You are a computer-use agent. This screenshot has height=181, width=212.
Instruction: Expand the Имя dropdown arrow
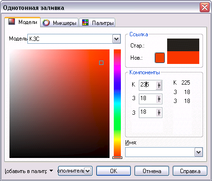198,152
